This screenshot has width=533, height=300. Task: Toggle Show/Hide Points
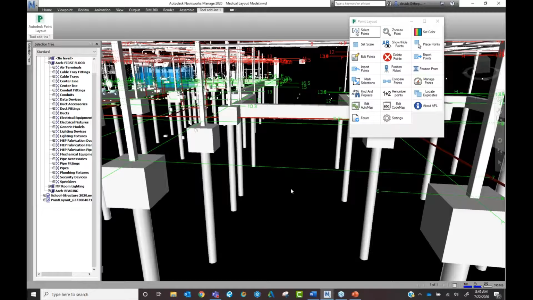396,44
